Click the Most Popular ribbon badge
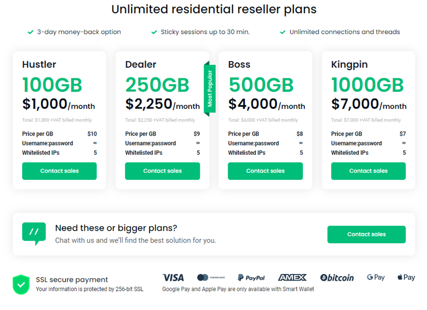 pos(209,88)
